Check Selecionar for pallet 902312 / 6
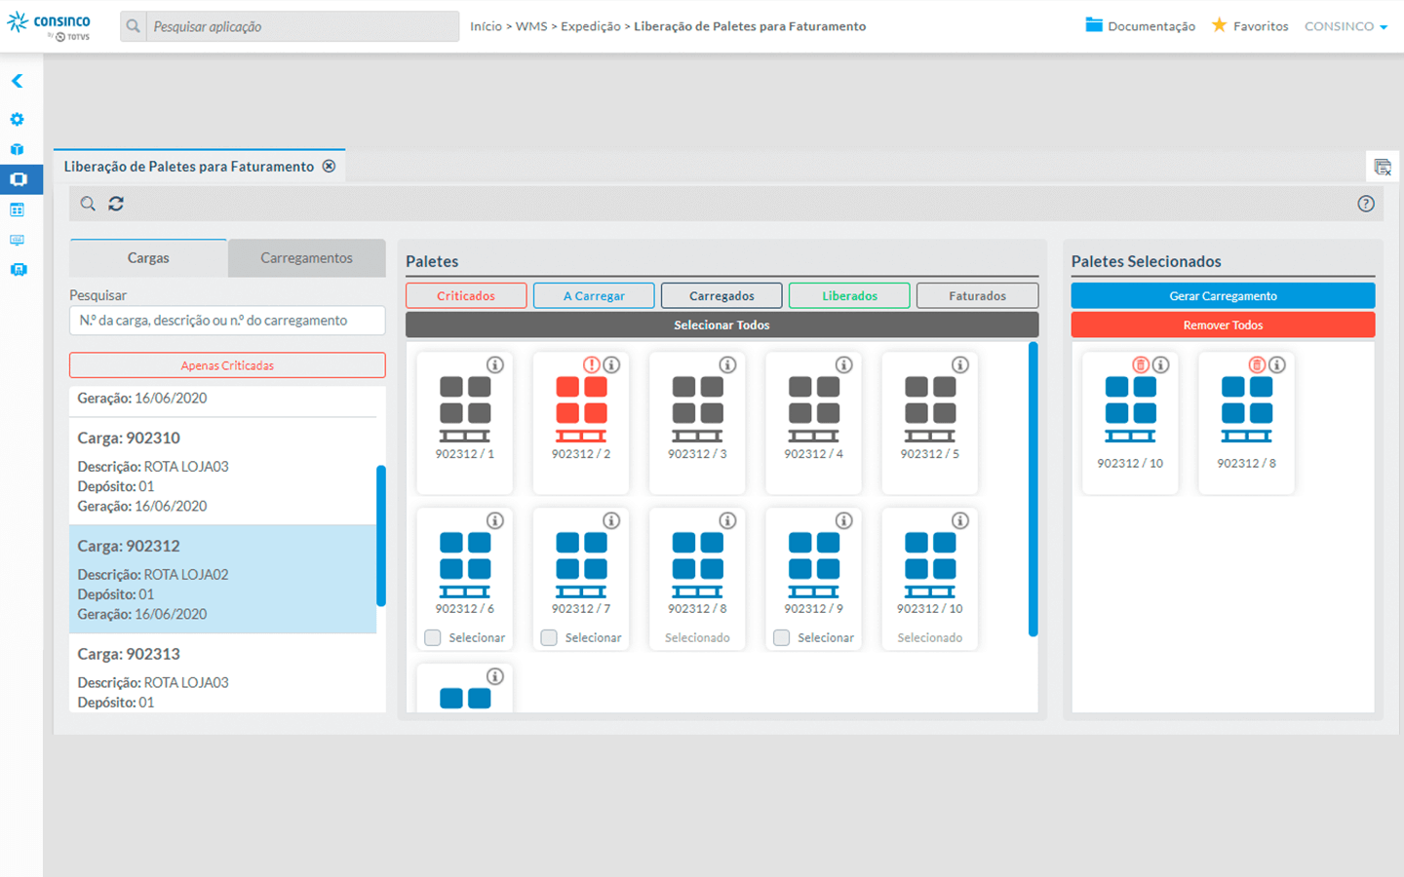 (433, 637)
